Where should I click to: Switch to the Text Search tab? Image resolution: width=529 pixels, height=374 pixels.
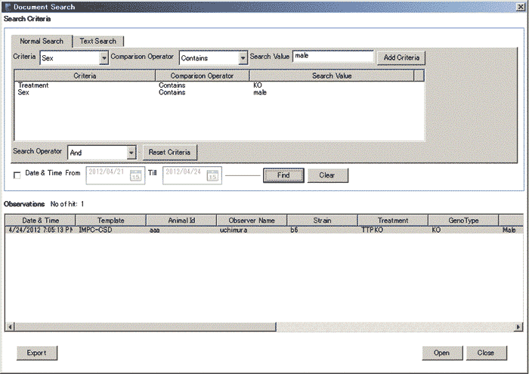[97, 41]
